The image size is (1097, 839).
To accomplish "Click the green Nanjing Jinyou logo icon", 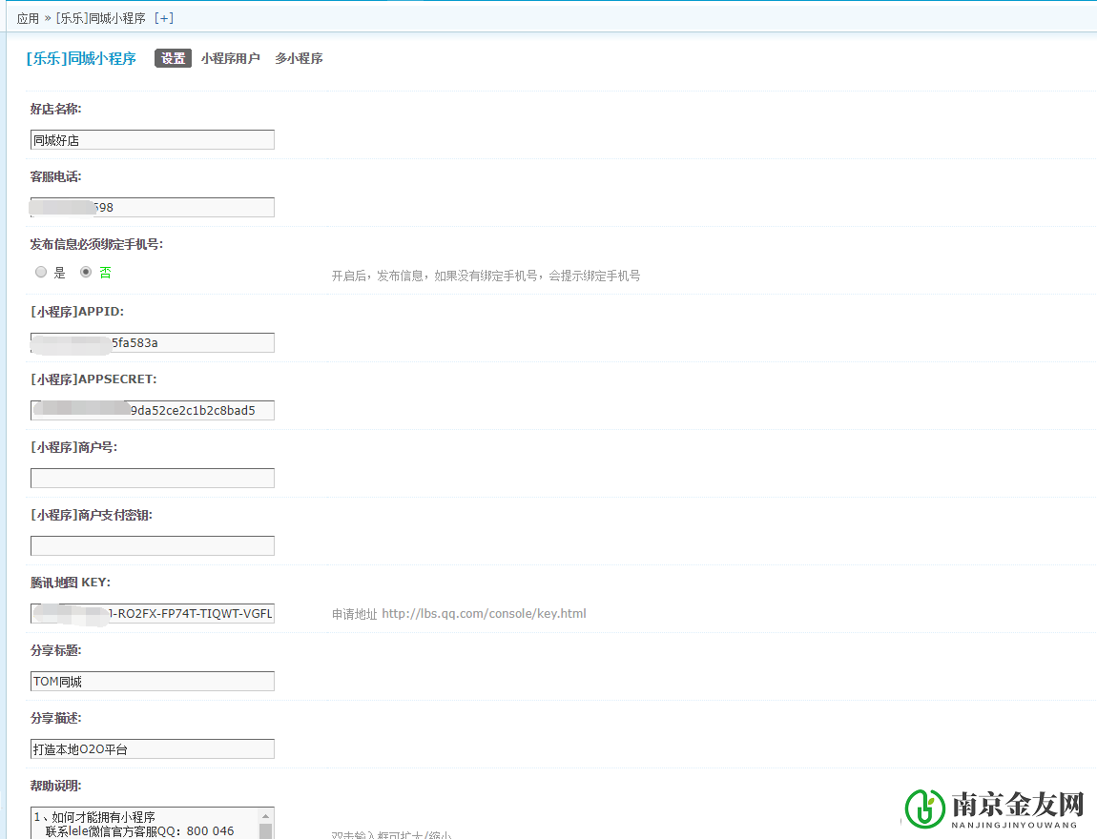I will [924, 808].
